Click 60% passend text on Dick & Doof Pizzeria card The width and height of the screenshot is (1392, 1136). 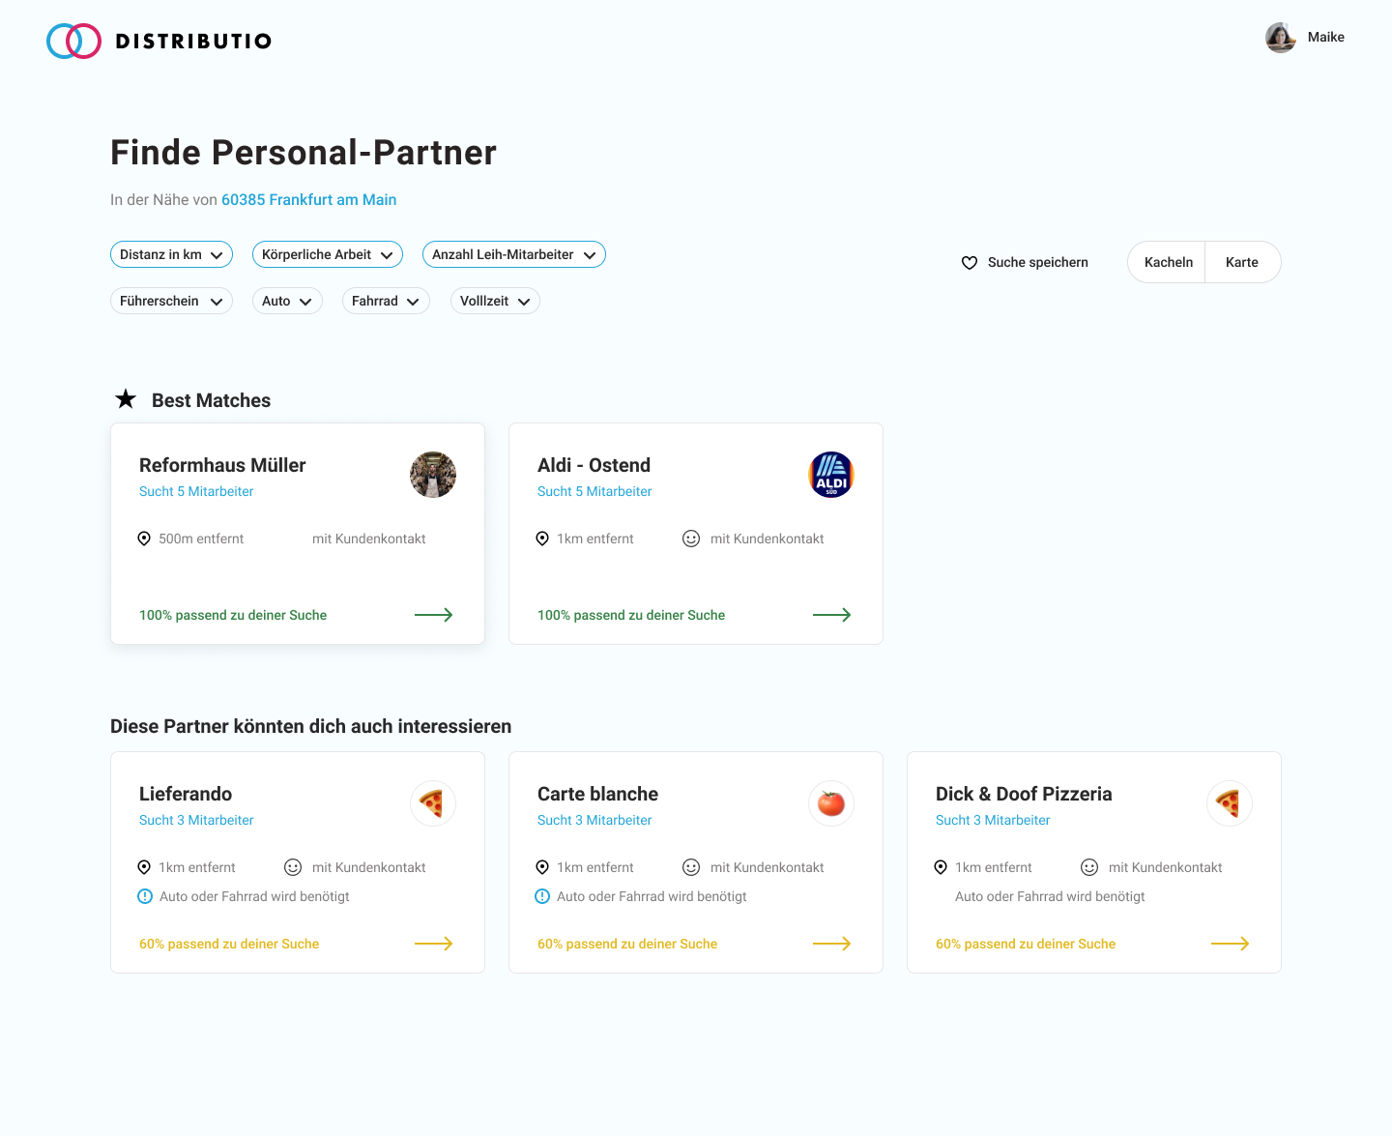(x=1026, y=944)
